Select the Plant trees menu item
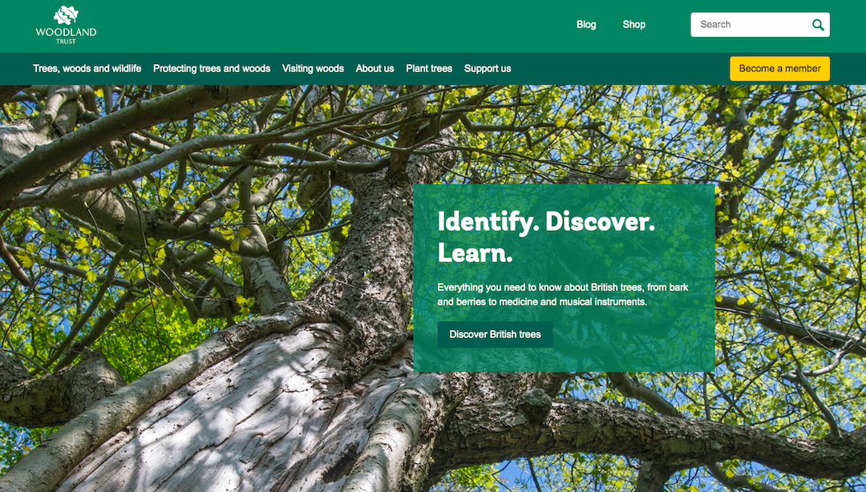The height and width of the screenshot is (492, 866). point(429,69)
